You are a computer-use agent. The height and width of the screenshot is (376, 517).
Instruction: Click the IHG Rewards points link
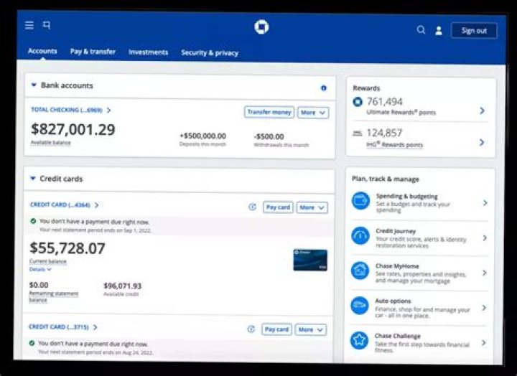(x=395, y=145)
